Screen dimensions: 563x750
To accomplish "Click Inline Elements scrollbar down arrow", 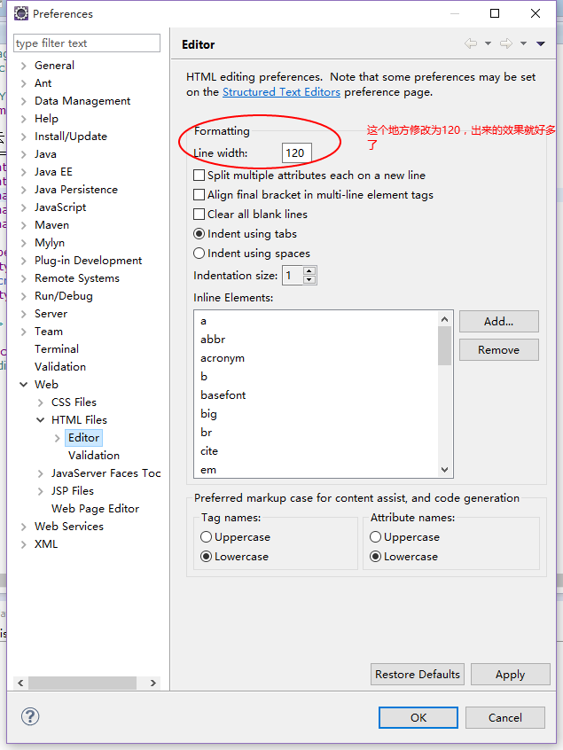I will (x=445, y=470).
